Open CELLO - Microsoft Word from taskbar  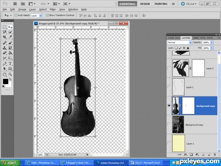tap(145, 163)
